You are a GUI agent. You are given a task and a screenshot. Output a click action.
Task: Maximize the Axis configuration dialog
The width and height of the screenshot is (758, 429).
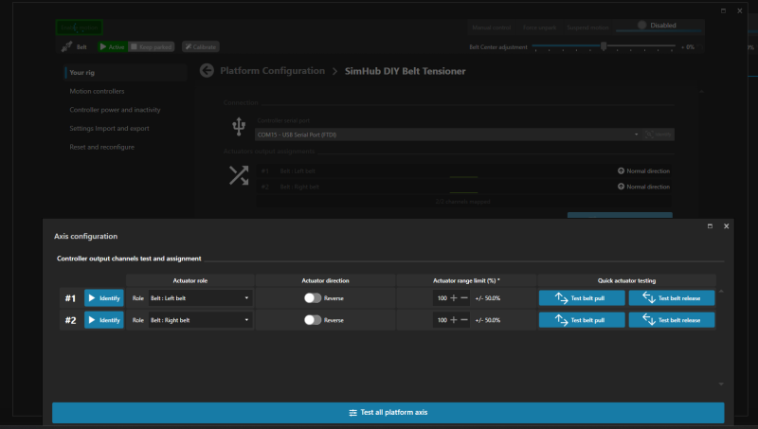(710, 226)
